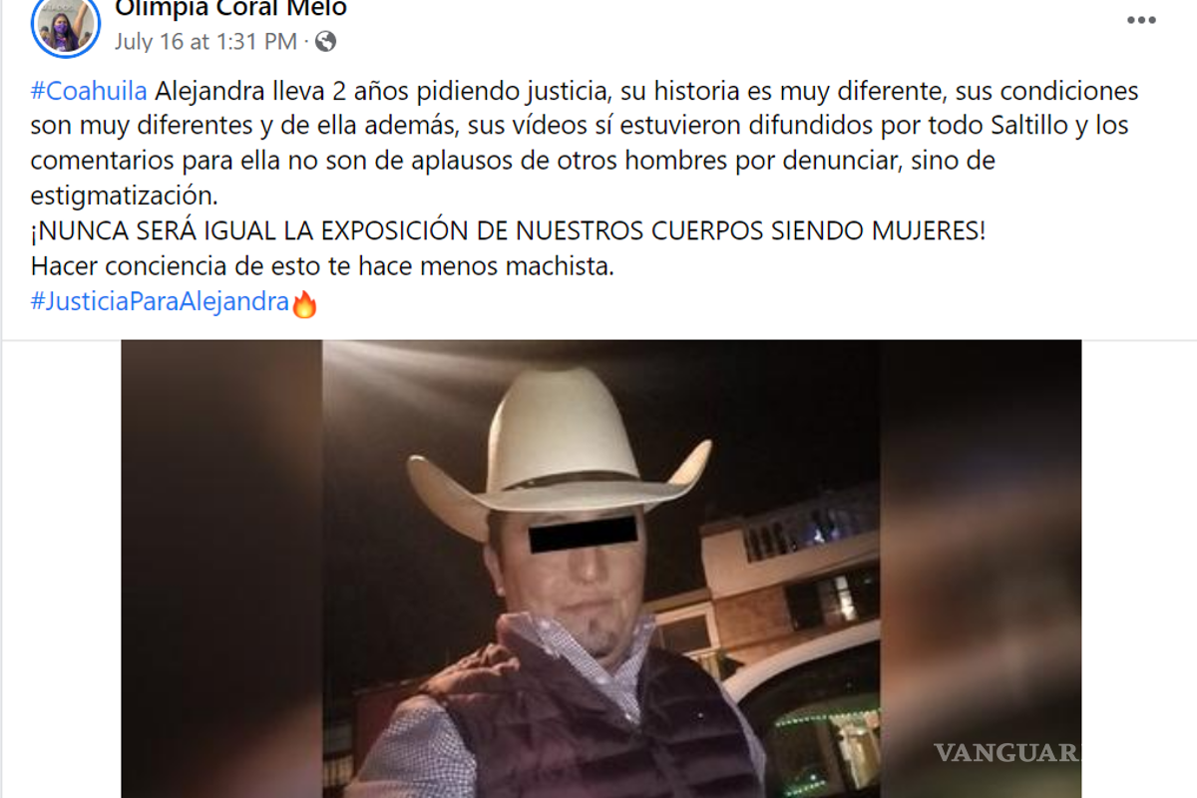Click the public globe audience icon
This screenshot has height=798, width=1197.
pyautogui.click(x=325, y=41)
